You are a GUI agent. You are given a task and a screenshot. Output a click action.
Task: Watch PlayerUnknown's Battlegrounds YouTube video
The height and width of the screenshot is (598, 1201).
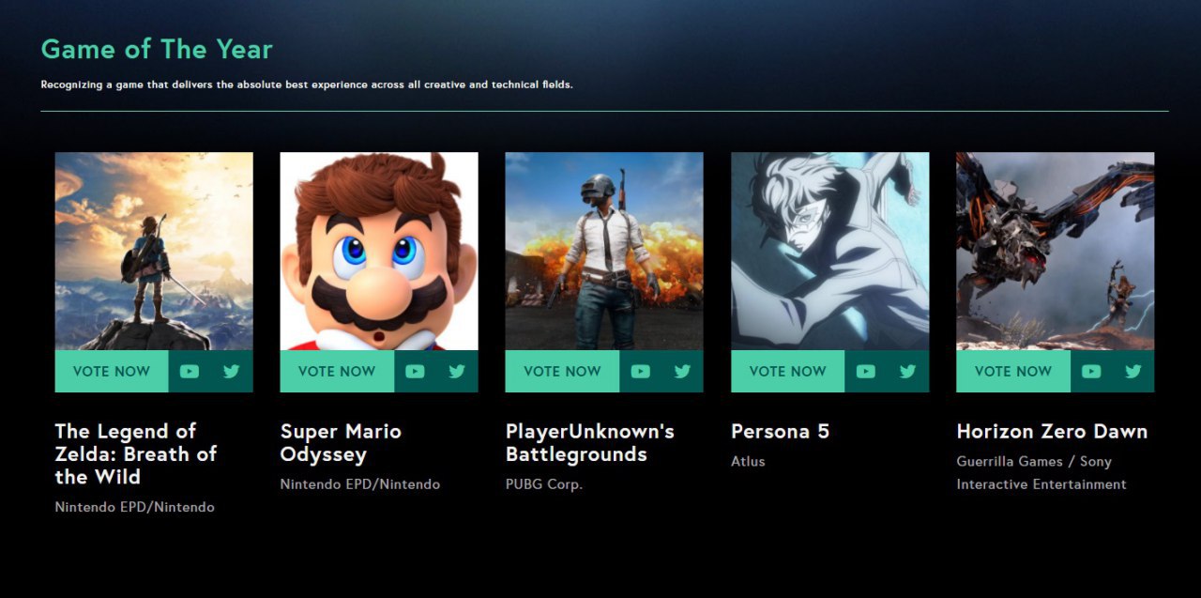[x=640, y=371]
